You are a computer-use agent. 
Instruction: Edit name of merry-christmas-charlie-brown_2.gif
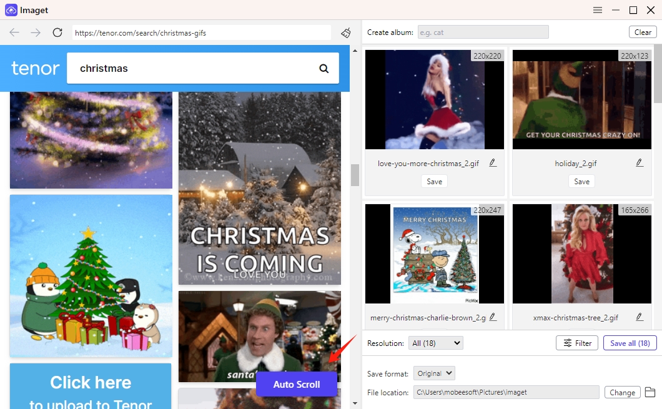493,317
